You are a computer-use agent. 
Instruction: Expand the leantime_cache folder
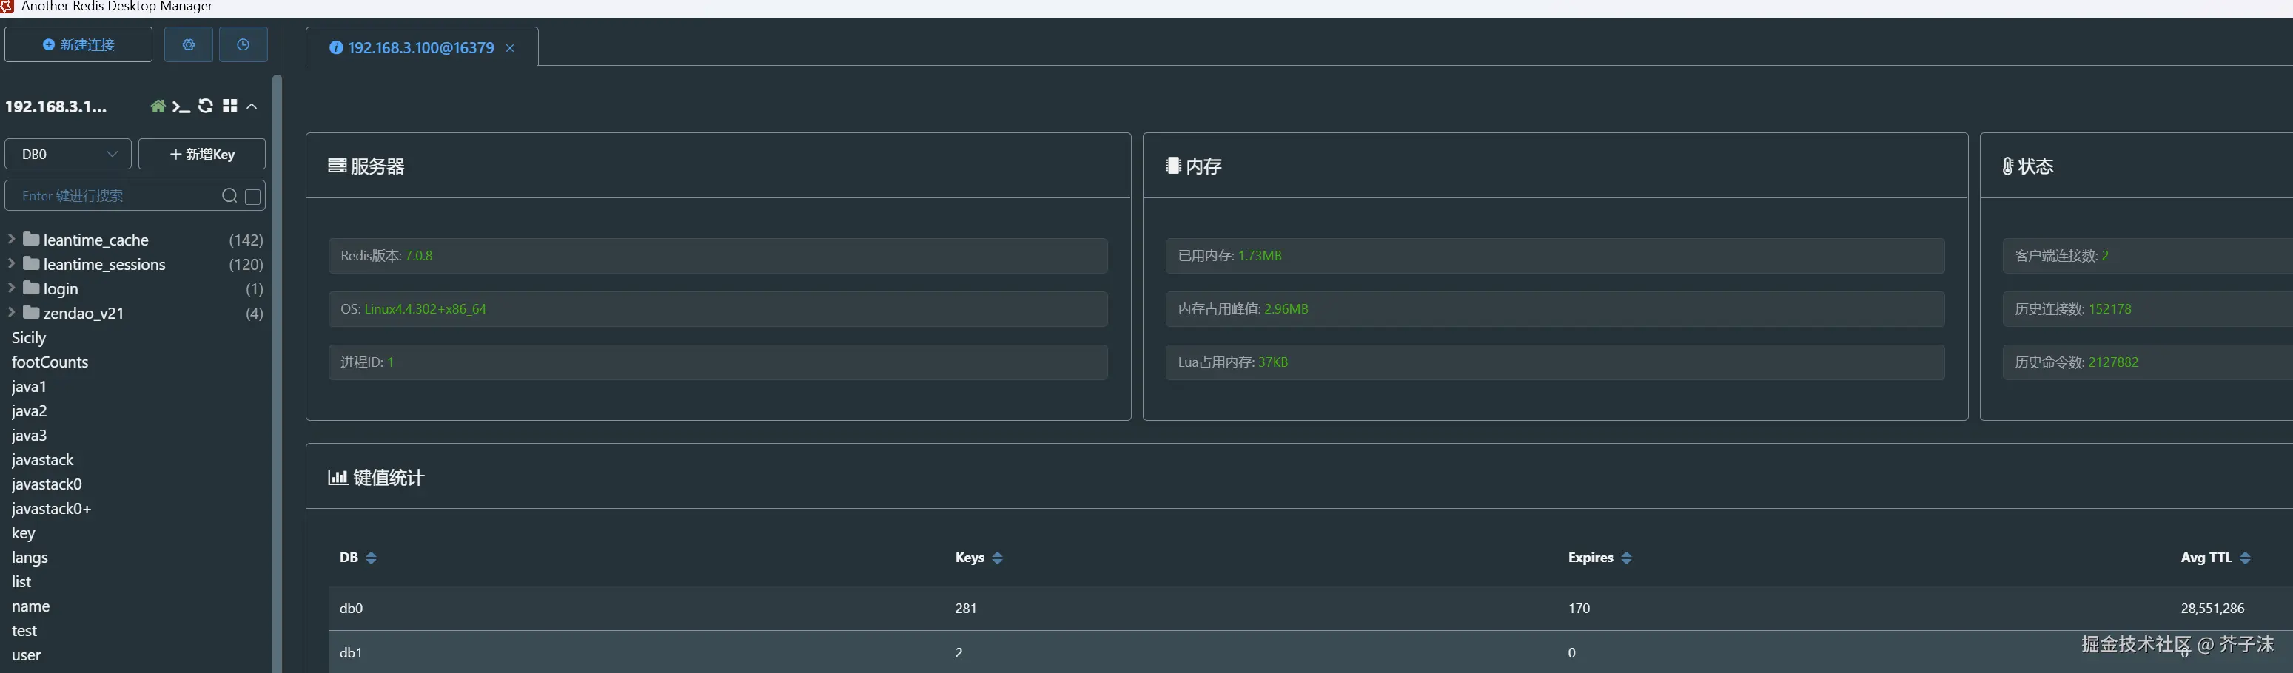[x=12, y=239]
